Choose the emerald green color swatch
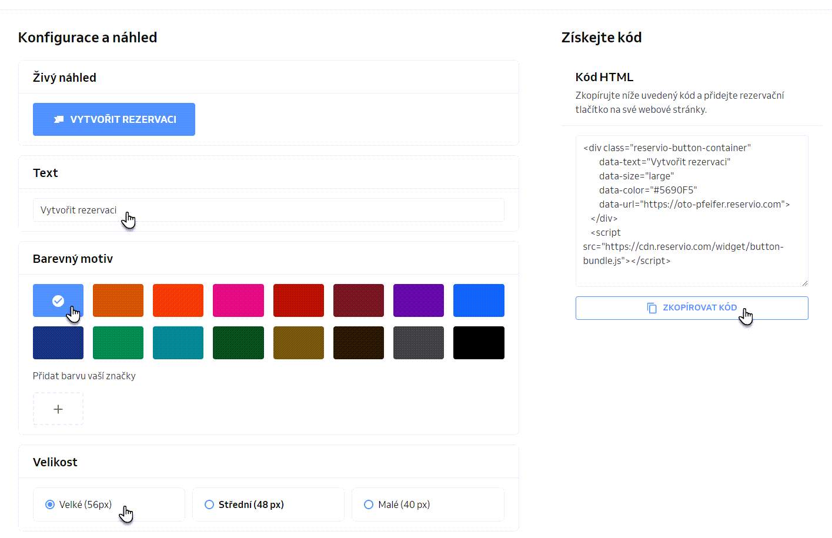This screenshot has height=538, width=832. click(x=118, y=343)
